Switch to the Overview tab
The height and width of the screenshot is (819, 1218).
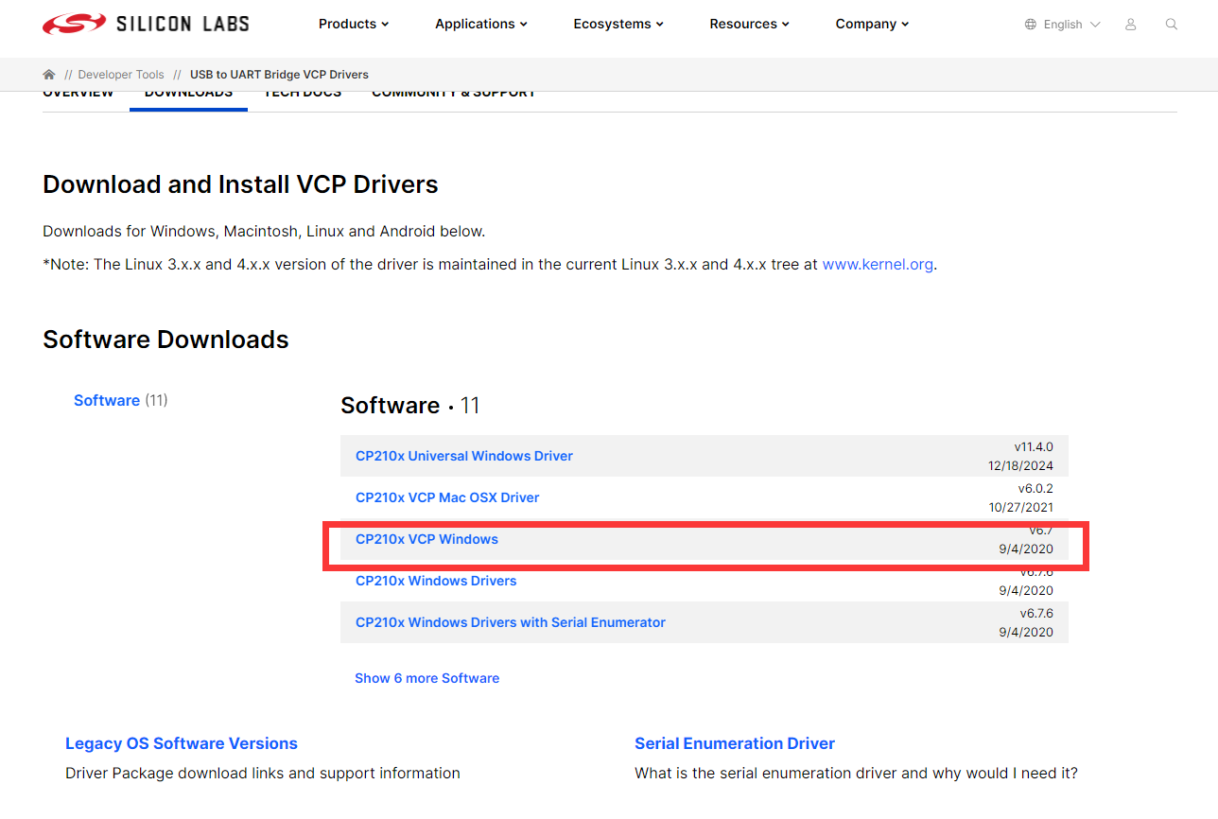(x=78, y=95)
